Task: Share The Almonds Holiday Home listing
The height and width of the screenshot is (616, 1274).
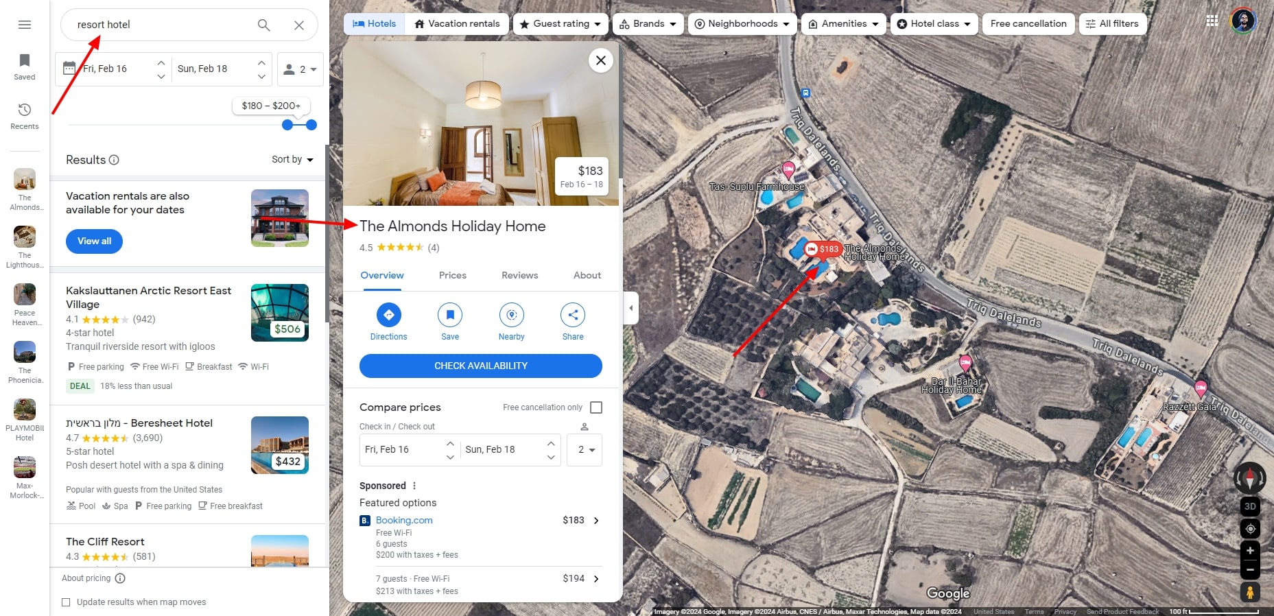Action: (573, 315)
